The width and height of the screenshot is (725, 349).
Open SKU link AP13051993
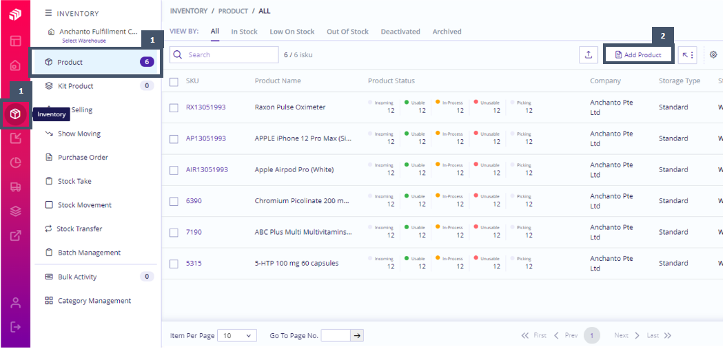(206, 138)
